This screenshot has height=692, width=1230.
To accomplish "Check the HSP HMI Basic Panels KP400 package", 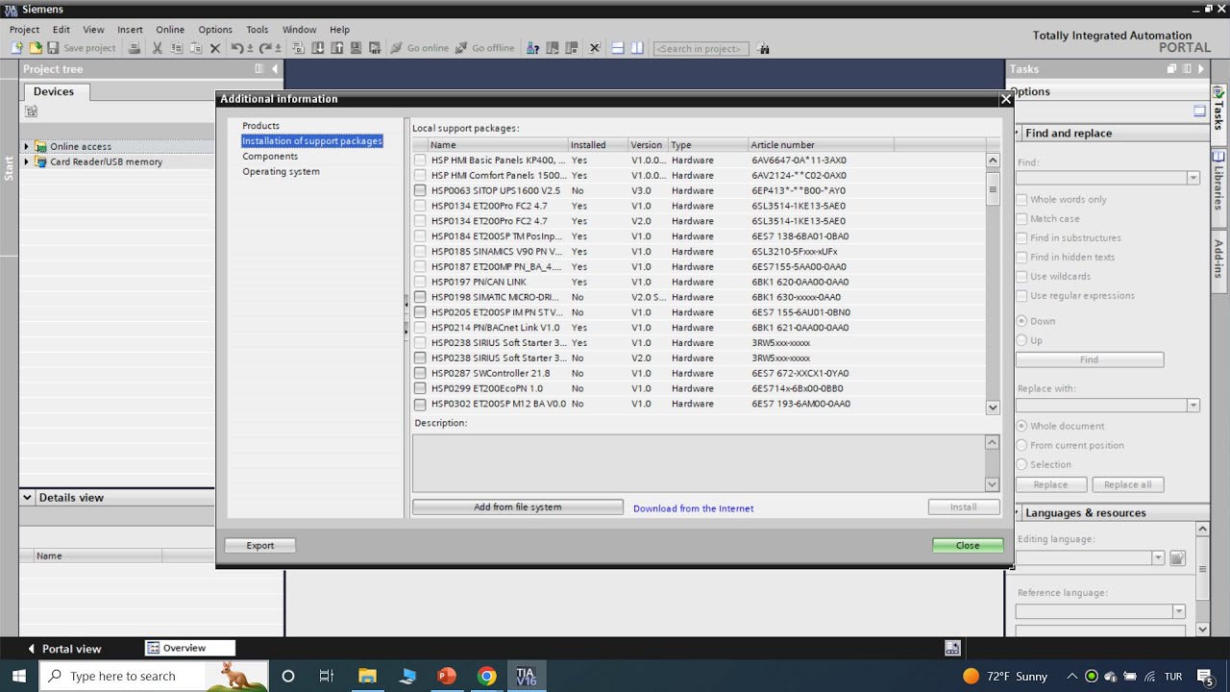I will tap(420, 161).
